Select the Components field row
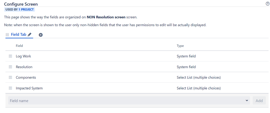270x113 pixels. click(x=137, y=77)
